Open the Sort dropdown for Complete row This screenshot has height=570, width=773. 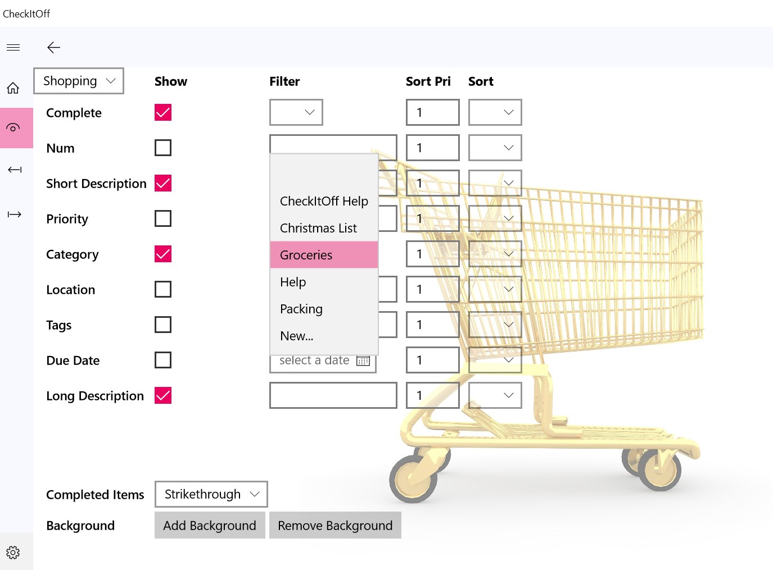click(x=495, y=112)
